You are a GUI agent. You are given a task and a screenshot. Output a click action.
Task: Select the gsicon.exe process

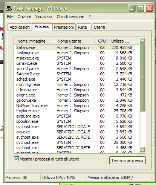tap(75, 100)
